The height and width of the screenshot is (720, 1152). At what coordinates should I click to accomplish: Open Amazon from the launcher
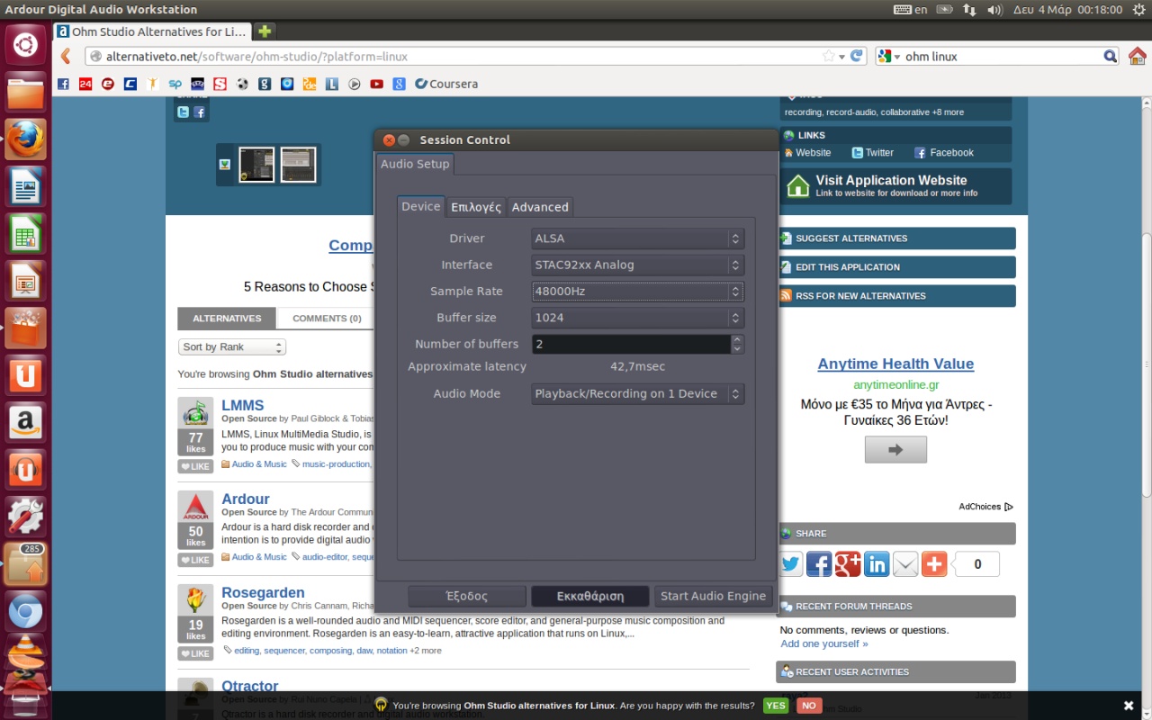tap(25, 422)
